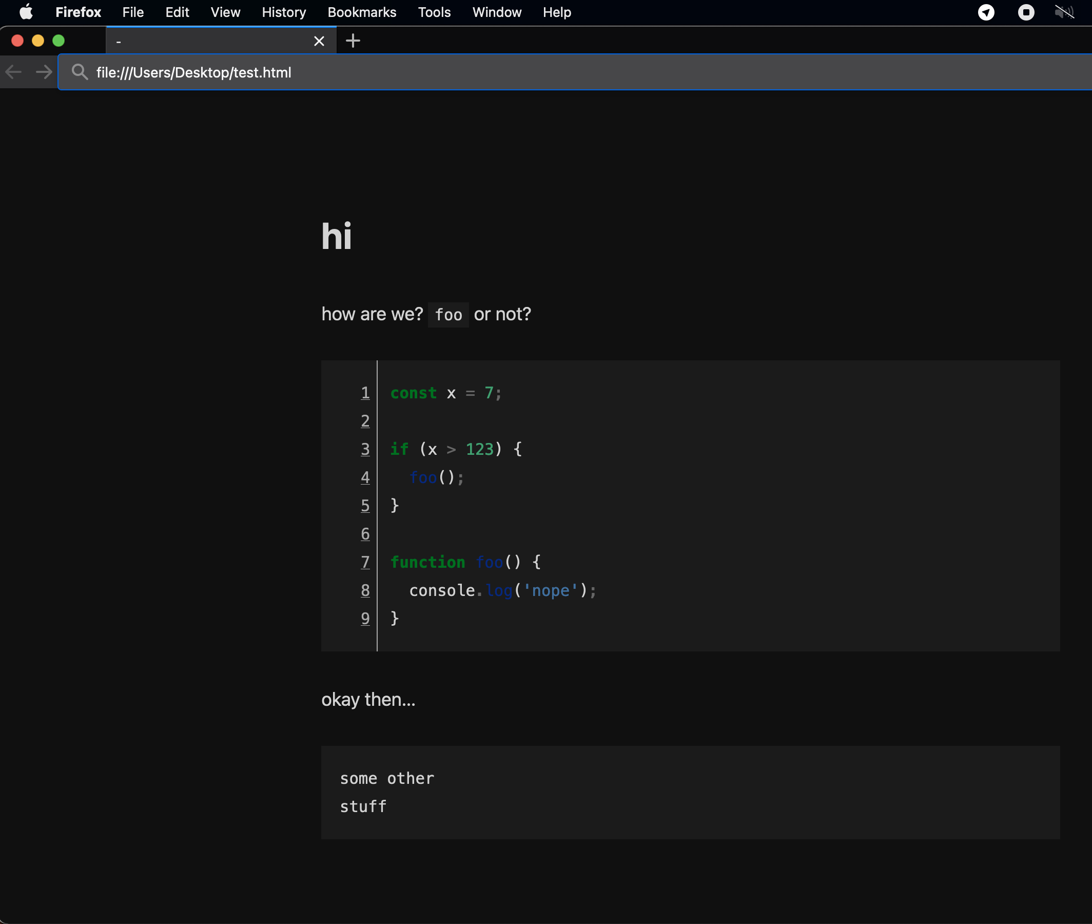Image resolution: width=1092 pixels, height=924 pixels.
Task: Click the 'nope' string literal
Action: [551, 591]
